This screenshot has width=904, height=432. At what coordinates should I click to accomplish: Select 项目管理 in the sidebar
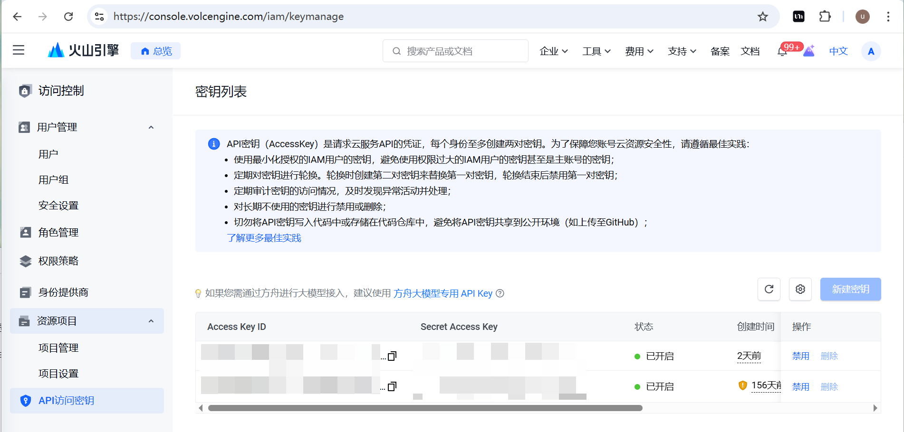click(x=58, y=348)
